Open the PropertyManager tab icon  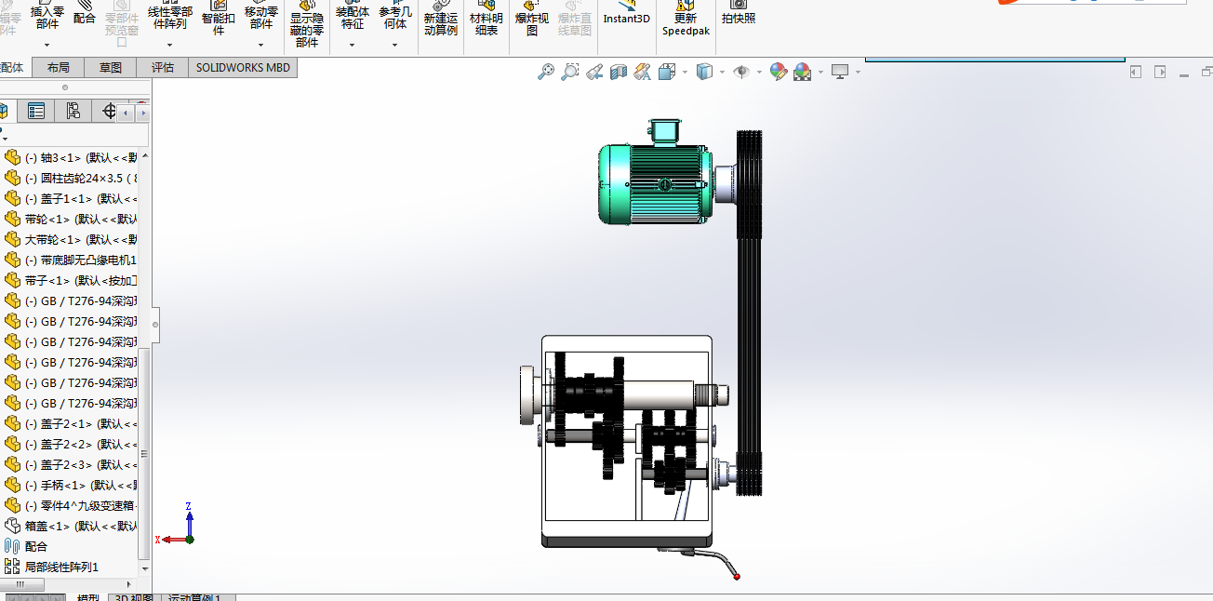(x=36, y=112)
